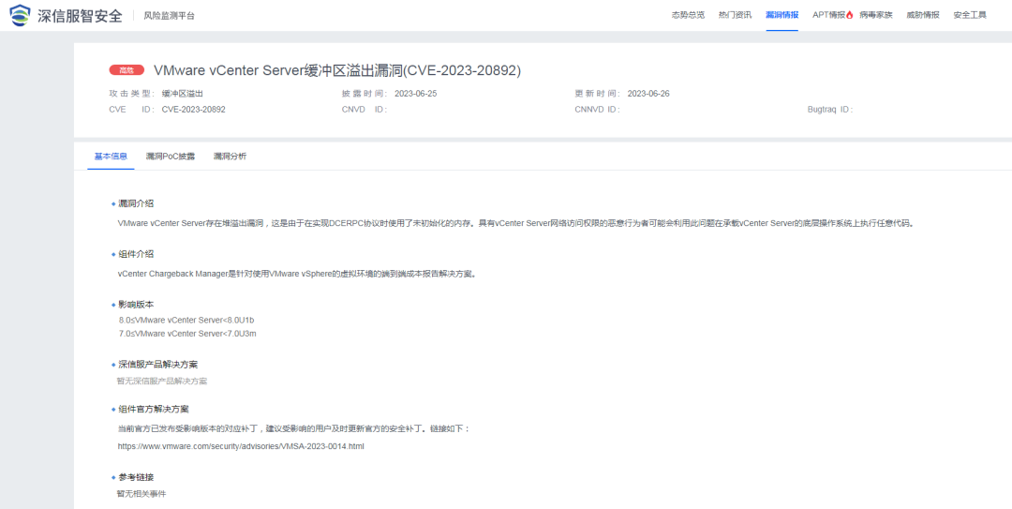Switch to the 漏洞PoC披露 tab
Screen dimensions: 1012x509
click(x=171, y=157)
